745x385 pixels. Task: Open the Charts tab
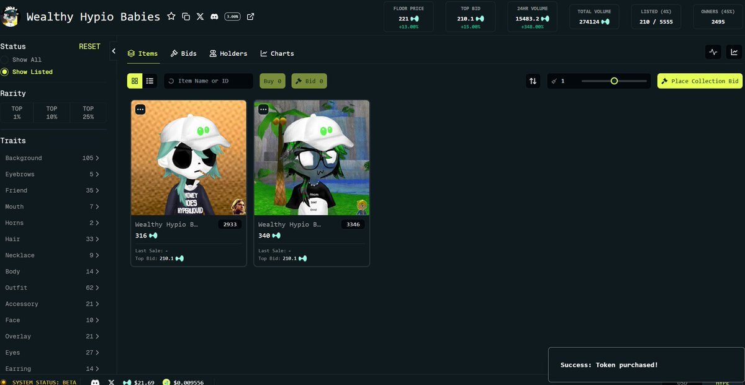[277, 53]
